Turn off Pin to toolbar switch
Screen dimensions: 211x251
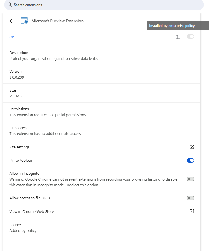190,160
